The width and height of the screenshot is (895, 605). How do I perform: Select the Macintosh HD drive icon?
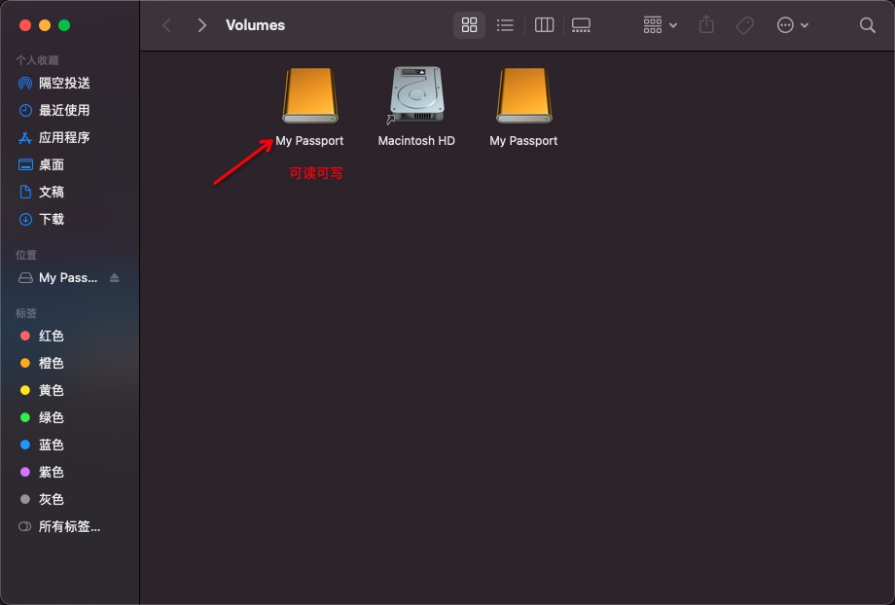[x=416, y=94]
